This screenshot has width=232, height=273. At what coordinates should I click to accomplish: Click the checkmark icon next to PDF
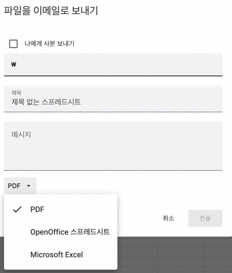coord(17,209)
